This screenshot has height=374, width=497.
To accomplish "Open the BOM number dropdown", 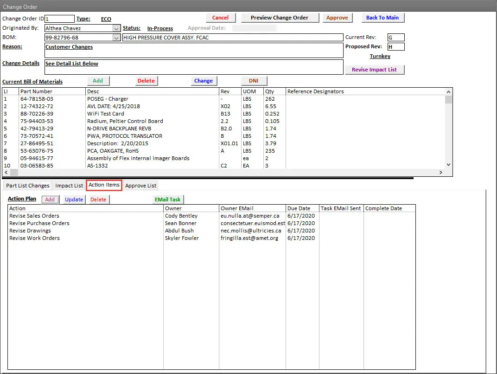I will coord(116,38).
